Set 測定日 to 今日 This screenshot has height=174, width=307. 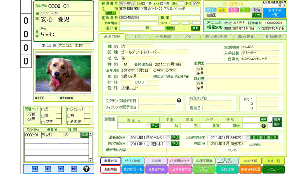(x=154, y=125)
